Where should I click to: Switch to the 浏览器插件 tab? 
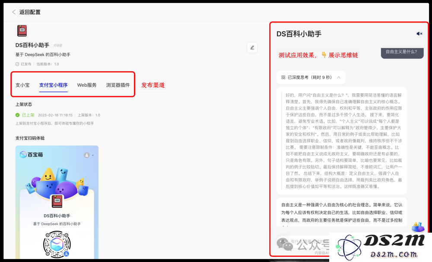point(118,85)
